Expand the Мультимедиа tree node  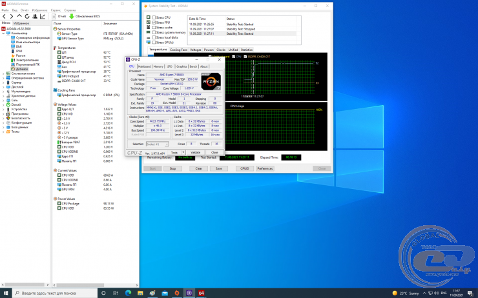pos(3,92)
